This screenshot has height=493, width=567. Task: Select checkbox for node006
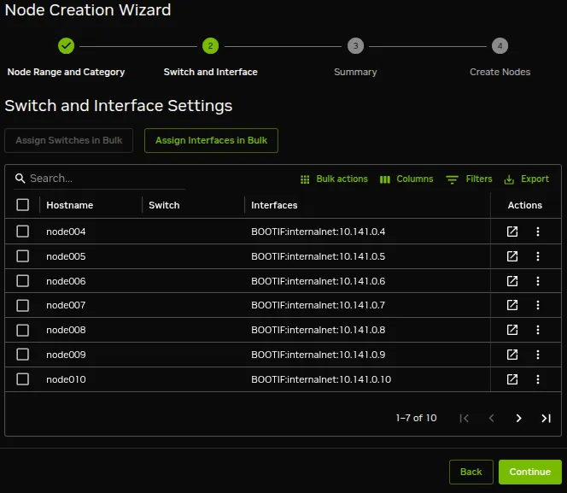[22, 281]
